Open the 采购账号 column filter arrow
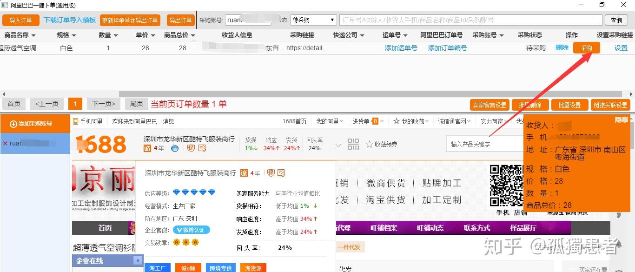The width and height of the screenshot is (635, 272). (501, 35)
